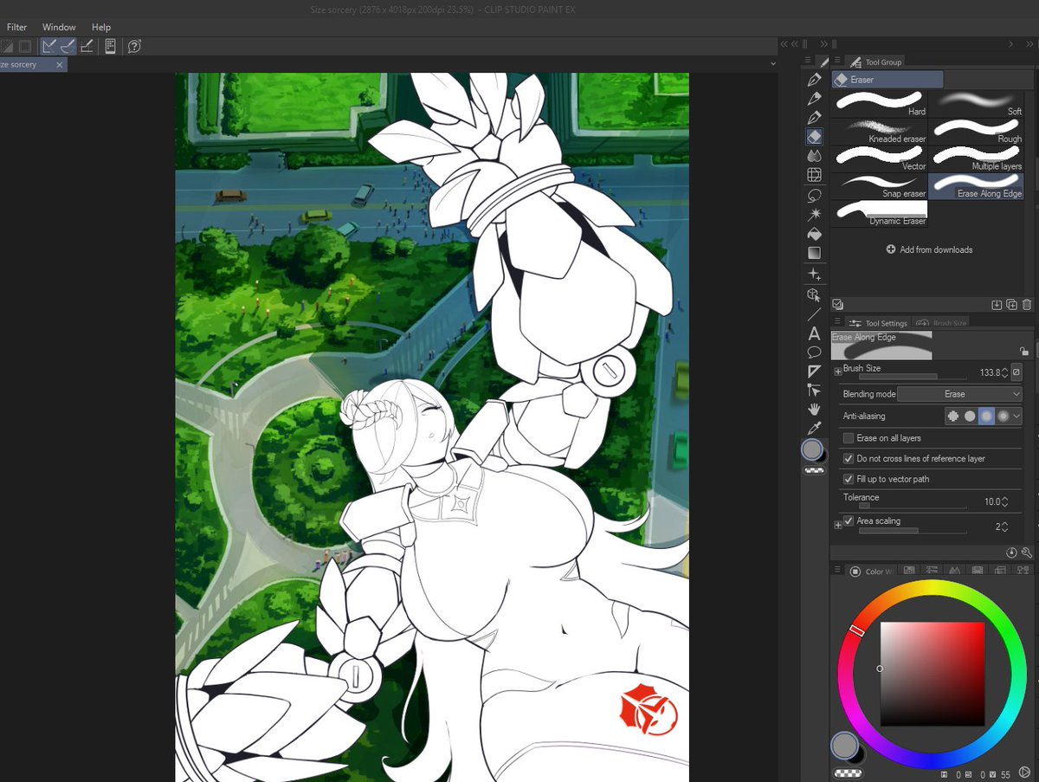This screenshot has width=1039, height=782.
Task: Uncheck Fill up to vector path
Action: pyautogui.click(x=849, y=479)
